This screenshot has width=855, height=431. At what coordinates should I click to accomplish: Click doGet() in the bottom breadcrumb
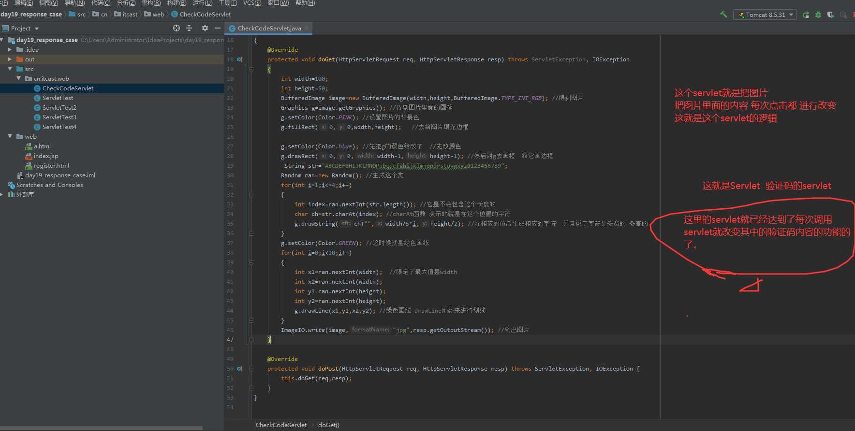pyautogui.click(x=329, y=425)
